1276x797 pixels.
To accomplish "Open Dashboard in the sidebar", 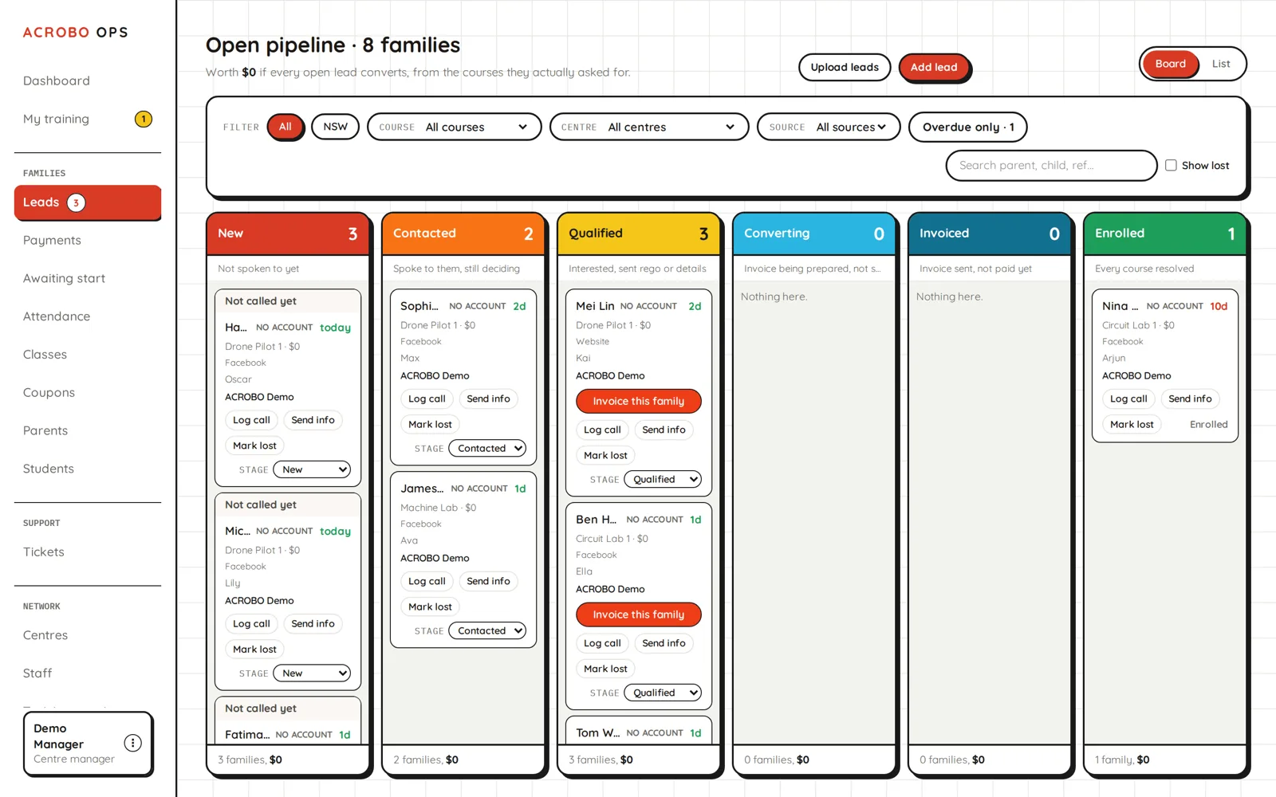I will coord(57,80).
